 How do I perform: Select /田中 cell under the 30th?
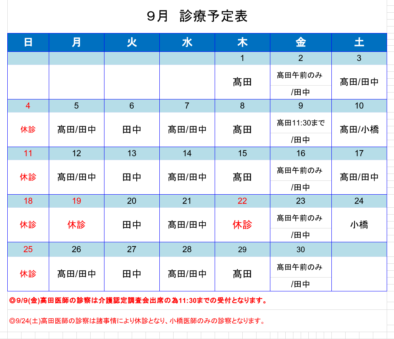301,284
